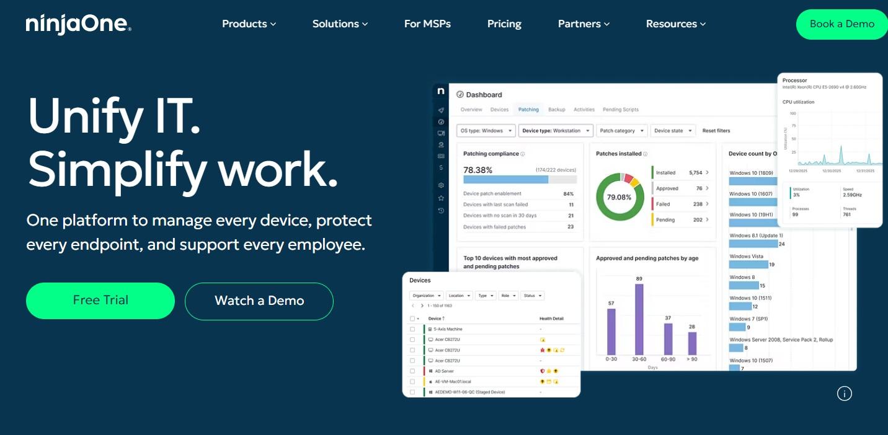This screenshot has height=435, width=888.
Task: Switch to the Backup tab
Action: pos(557,110)
